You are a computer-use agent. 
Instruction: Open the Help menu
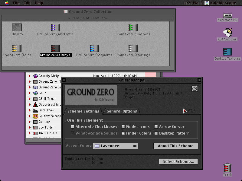tap(39, 3)
